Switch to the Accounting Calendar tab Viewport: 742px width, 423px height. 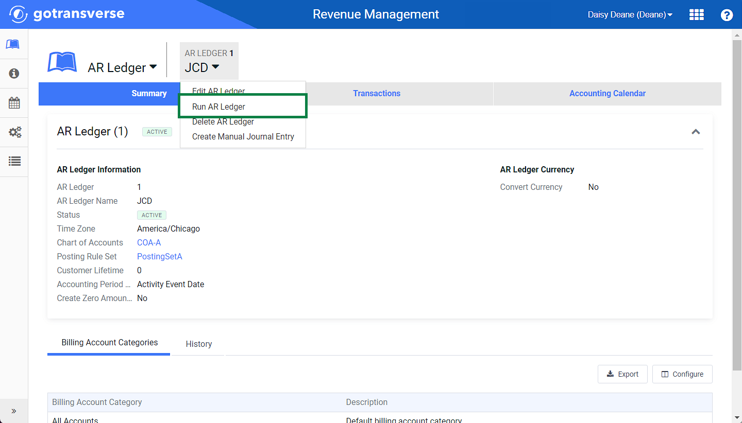pos(608,94)
